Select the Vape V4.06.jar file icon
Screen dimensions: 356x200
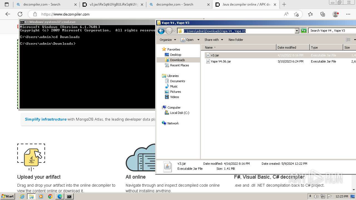208,61
